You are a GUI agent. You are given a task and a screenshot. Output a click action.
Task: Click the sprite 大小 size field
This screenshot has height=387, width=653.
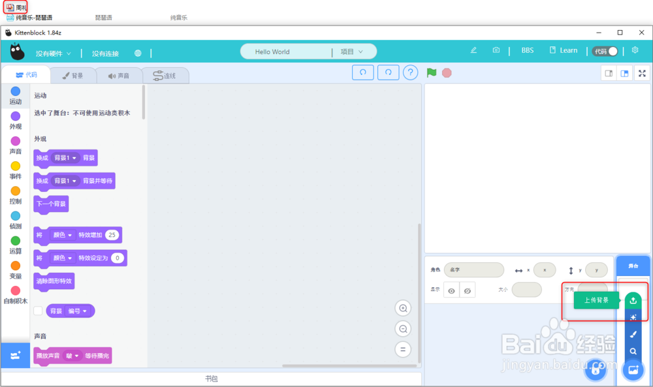tap(526, 290)
